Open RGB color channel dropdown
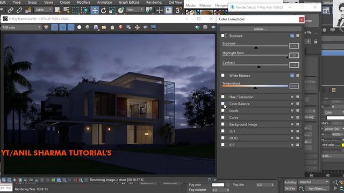Image resolution: width=344 pixels, height=193 pixels. coord(21,27)
